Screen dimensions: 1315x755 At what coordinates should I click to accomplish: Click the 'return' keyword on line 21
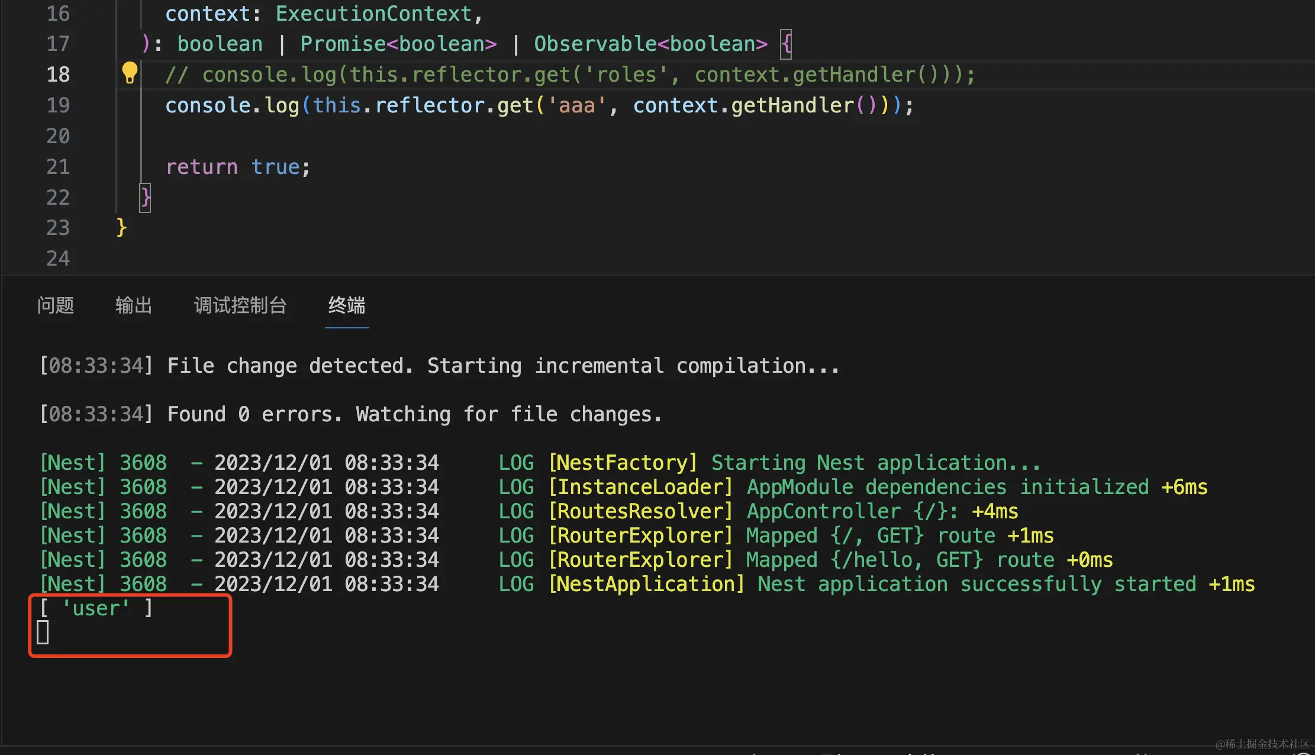[x=202, y=167]
